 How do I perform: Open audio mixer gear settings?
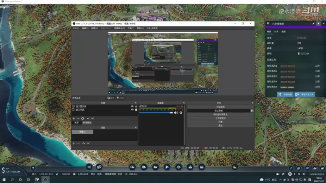tap(181, 113)
